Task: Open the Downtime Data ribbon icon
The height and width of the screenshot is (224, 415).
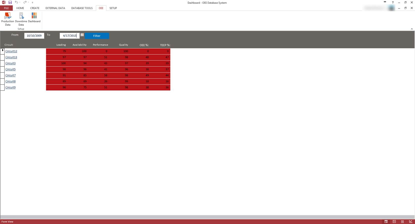Action: pyautogui.click(x=21, y=19)
